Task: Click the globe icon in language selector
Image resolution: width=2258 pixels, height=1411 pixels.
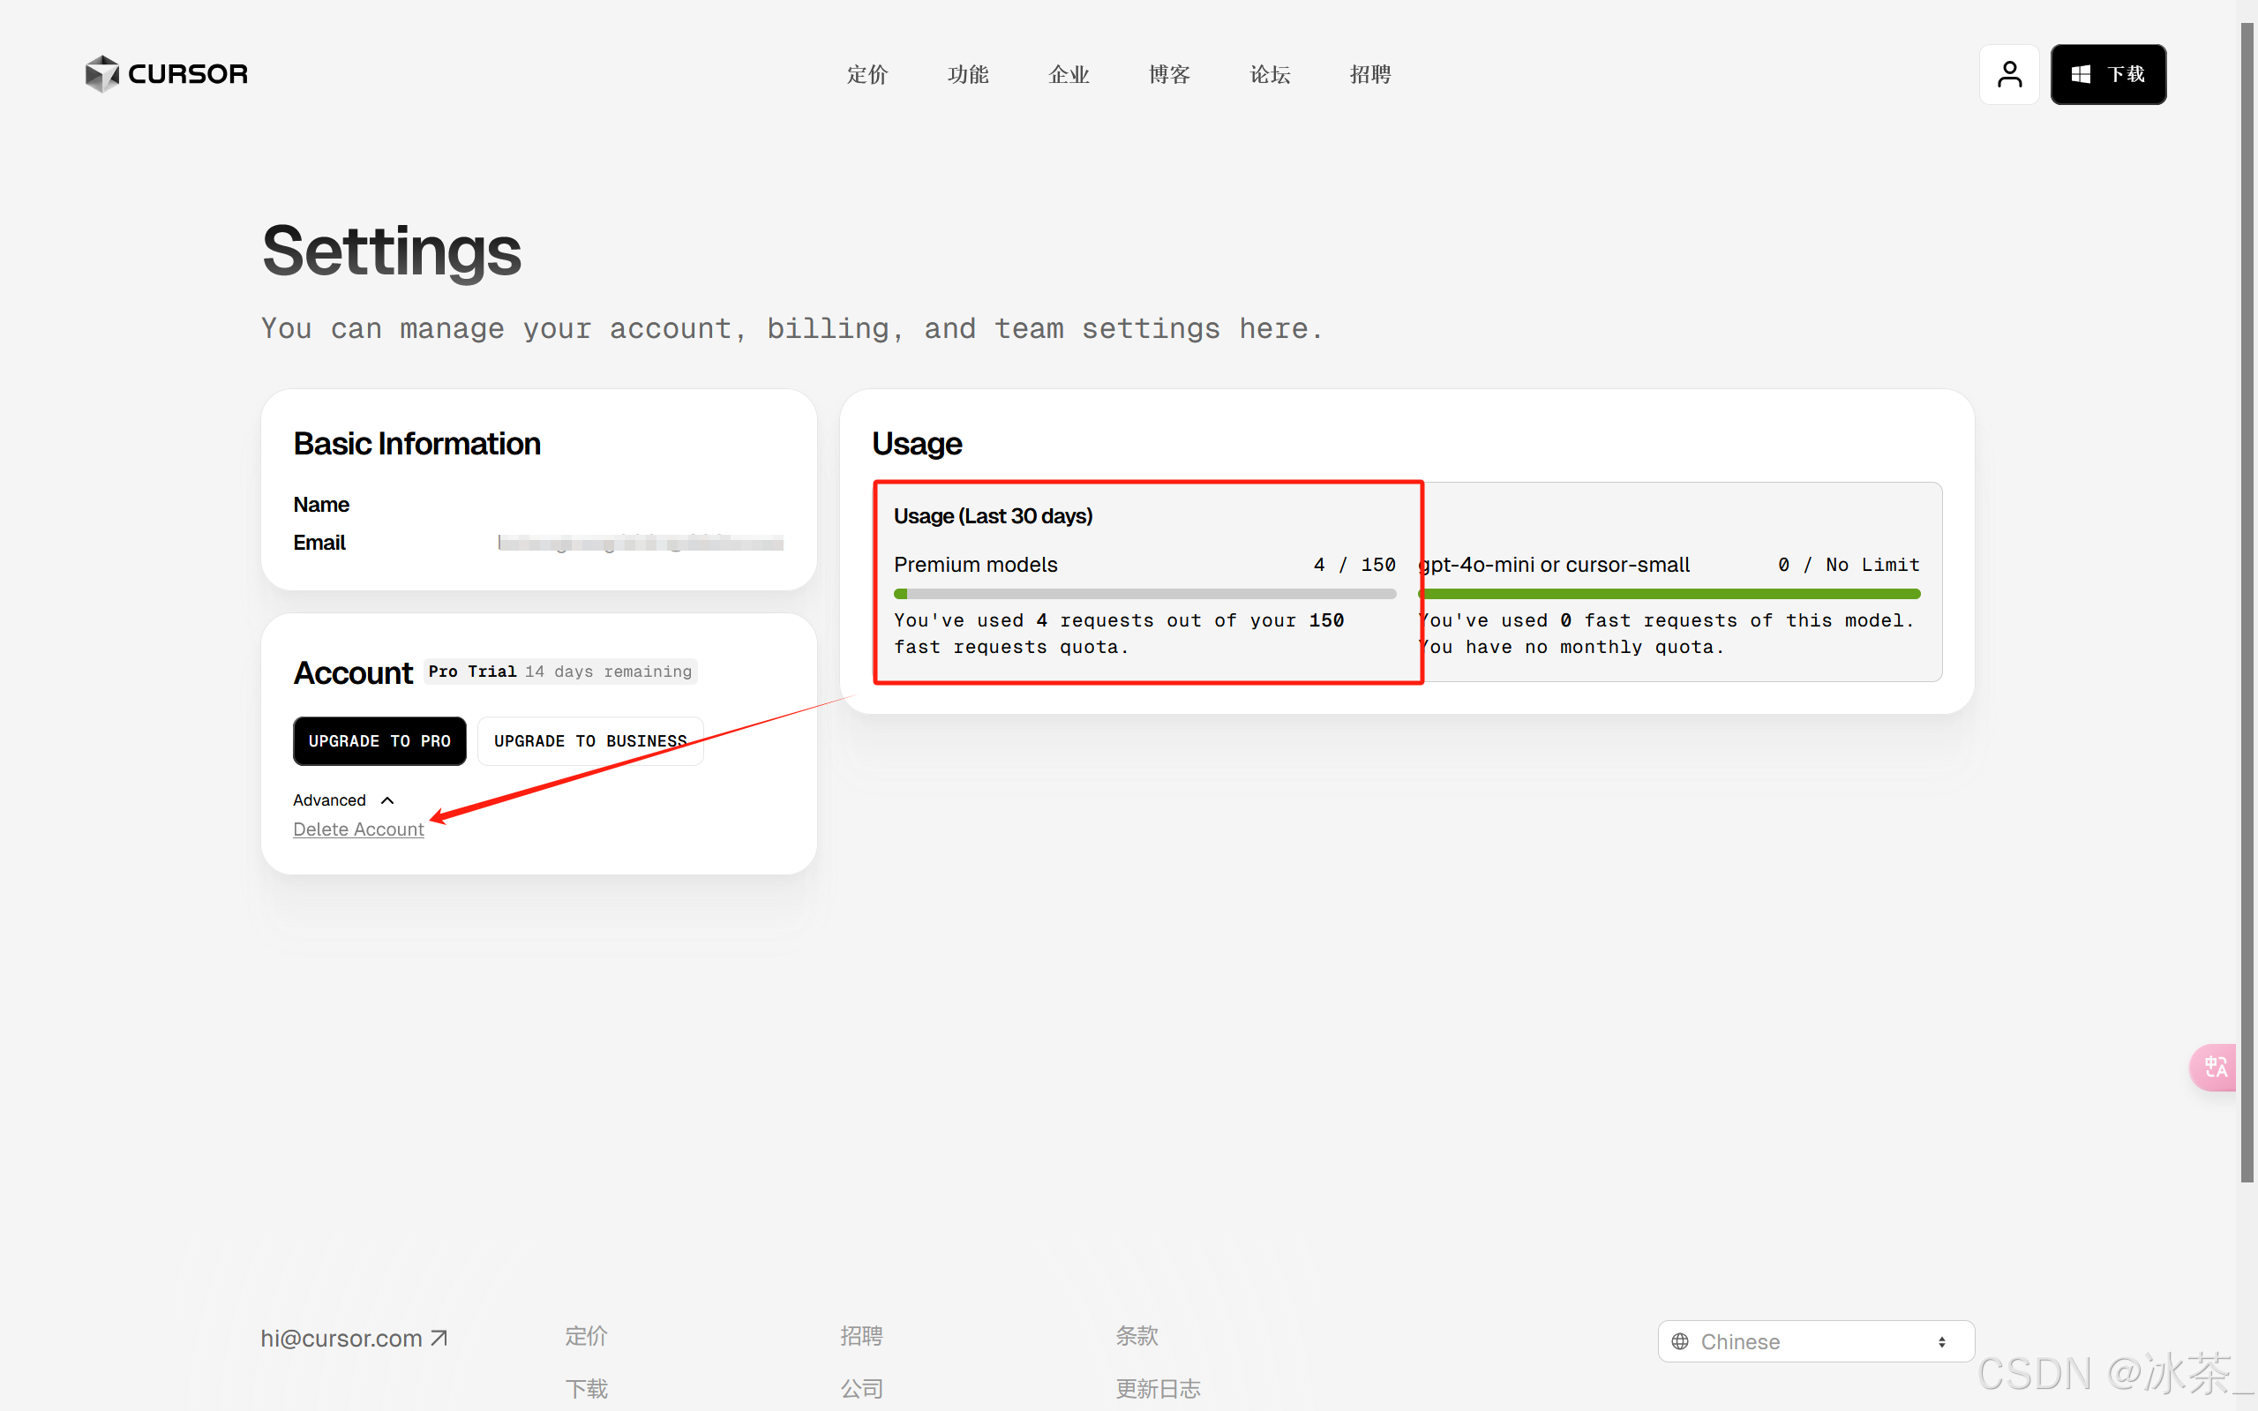Action: click(1679, 1341)
